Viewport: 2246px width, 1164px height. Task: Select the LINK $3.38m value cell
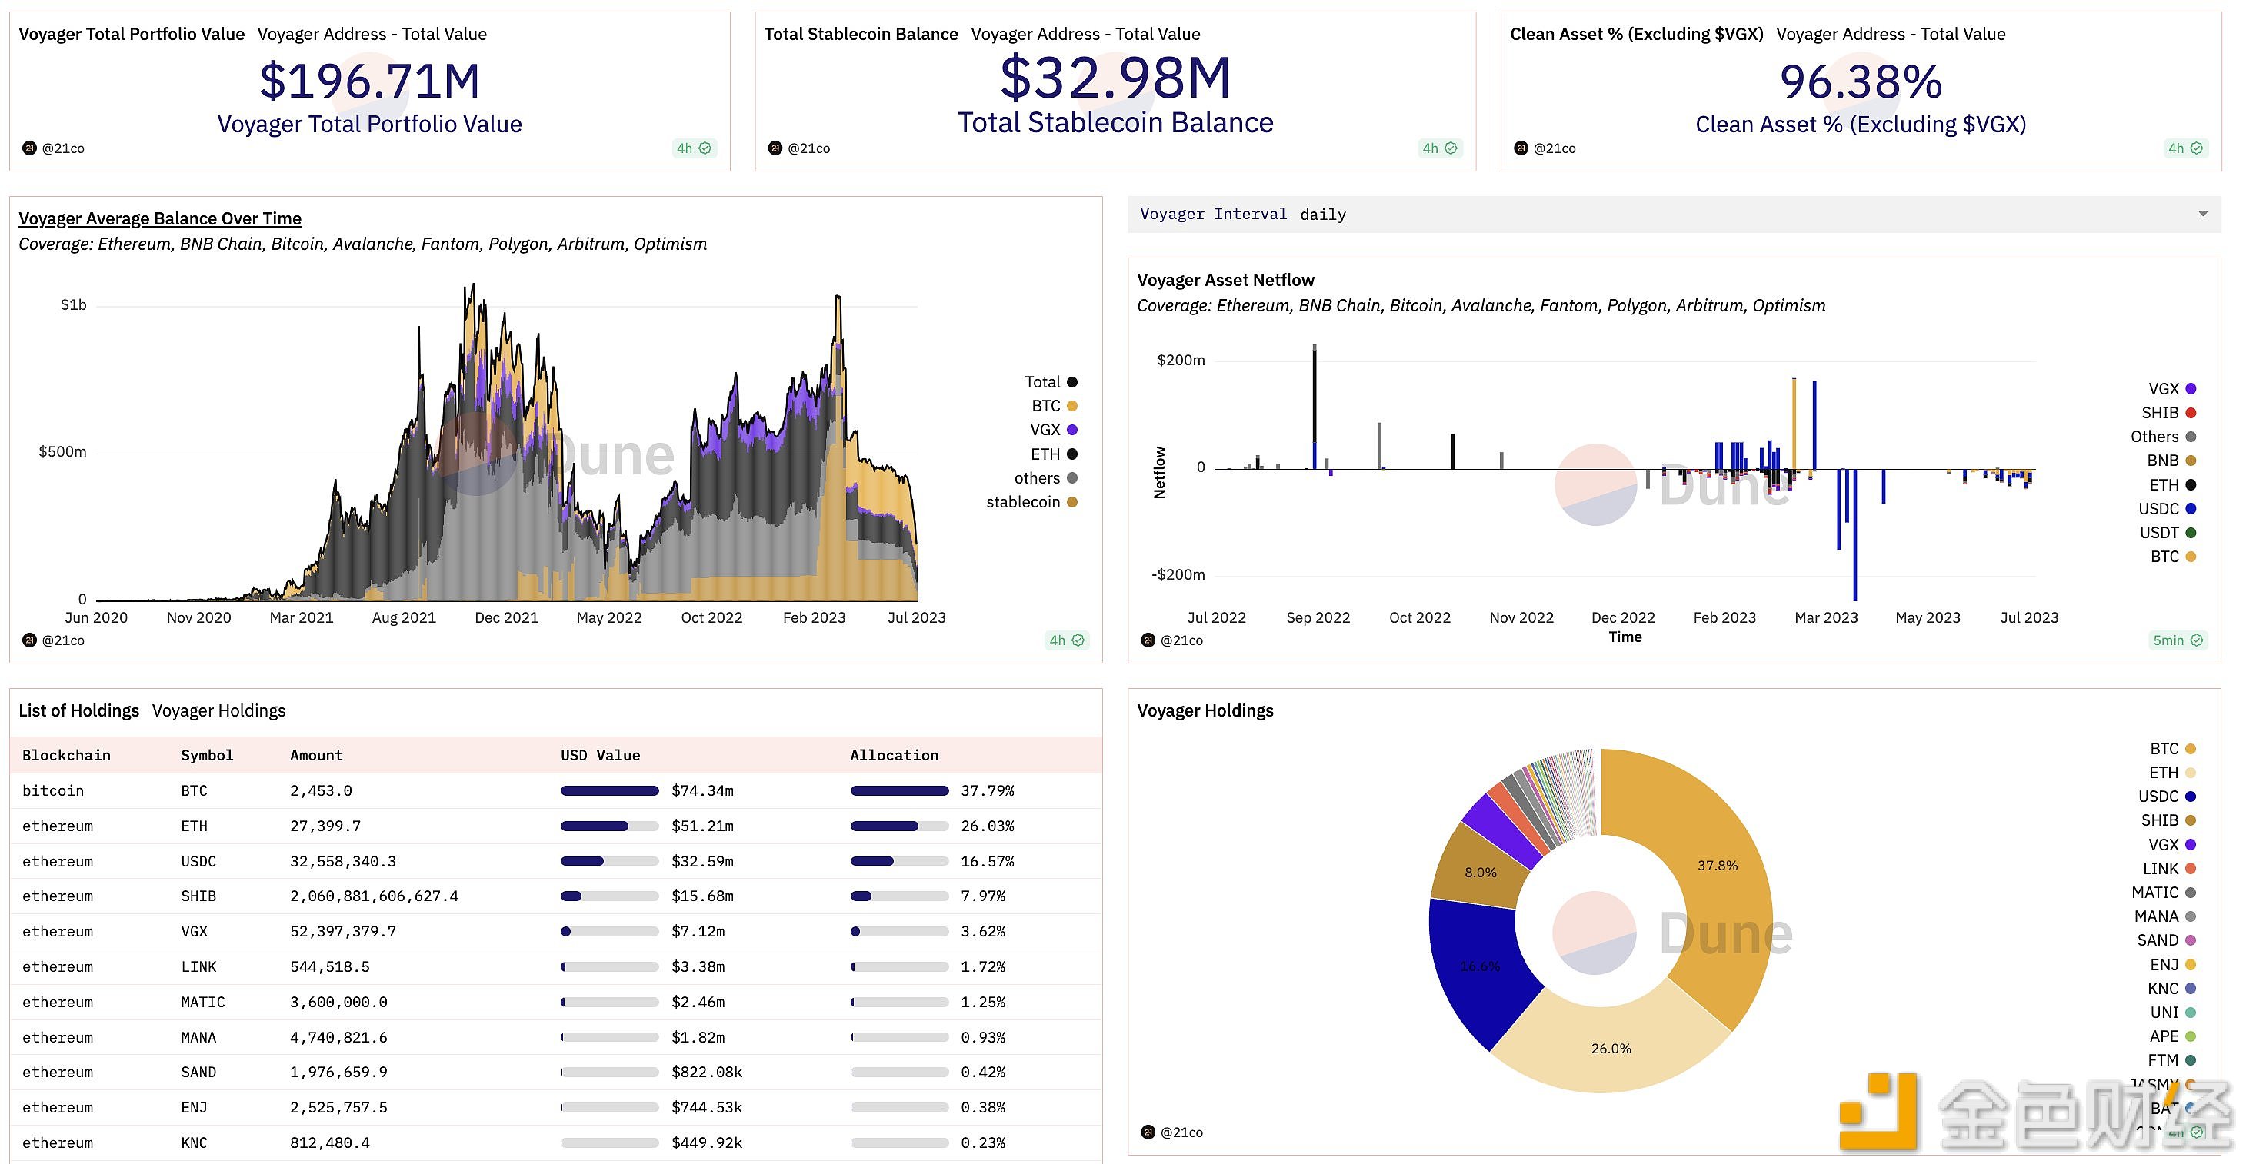pos(698,967)
